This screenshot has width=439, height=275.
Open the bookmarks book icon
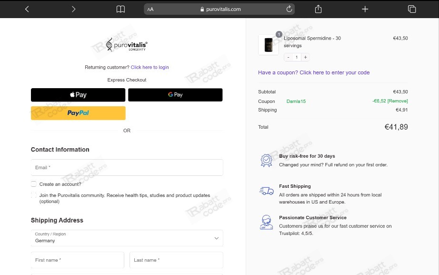pyautogui.click(x=120, y=9)
